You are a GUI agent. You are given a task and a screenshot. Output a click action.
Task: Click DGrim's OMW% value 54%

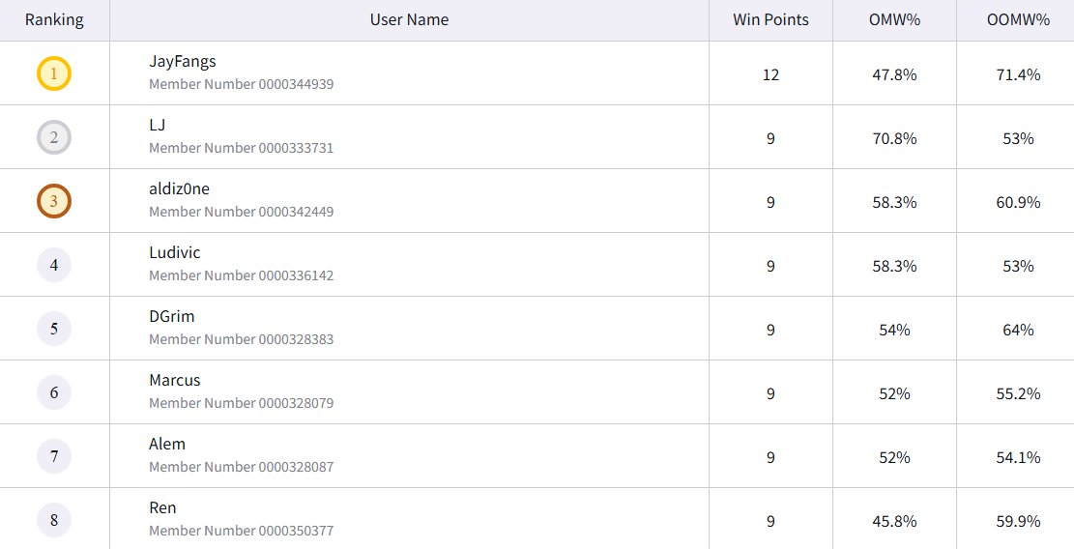click(894, 329)
